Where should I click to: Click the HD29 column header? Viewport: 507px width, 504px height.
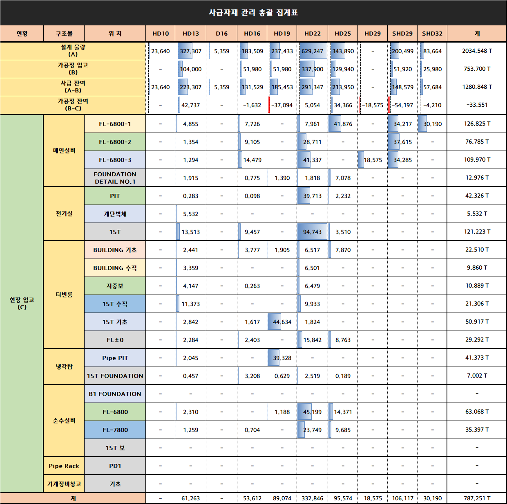pos(373,34)
